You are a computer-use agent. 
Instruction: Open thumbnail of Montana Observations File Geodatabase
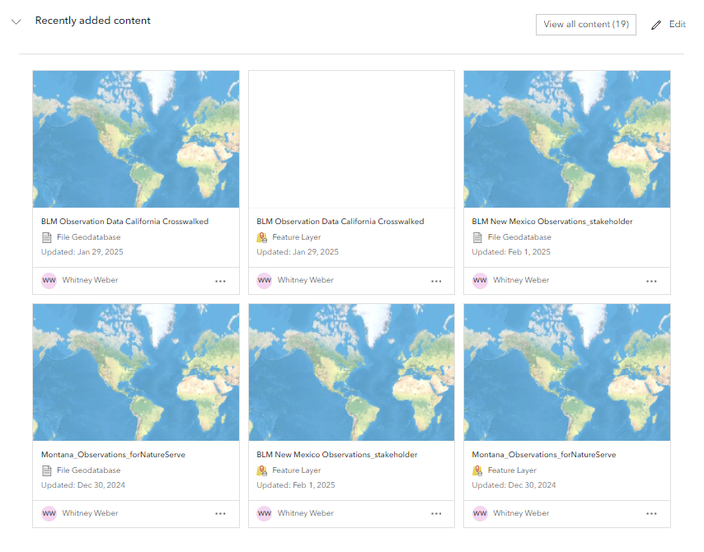[x=136, y=372]
